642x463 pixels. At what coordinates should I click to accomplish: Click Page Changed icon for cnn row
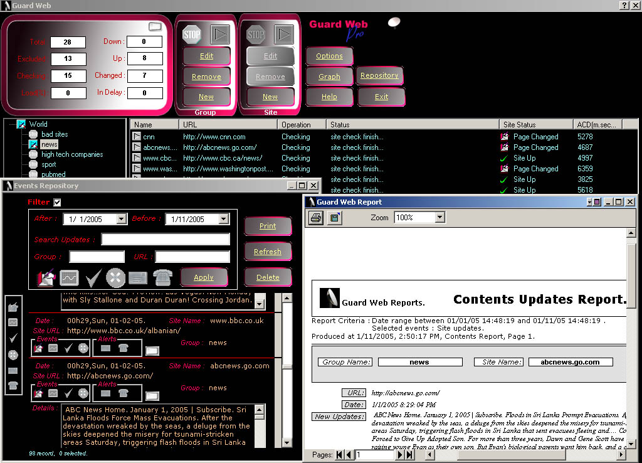505,136
